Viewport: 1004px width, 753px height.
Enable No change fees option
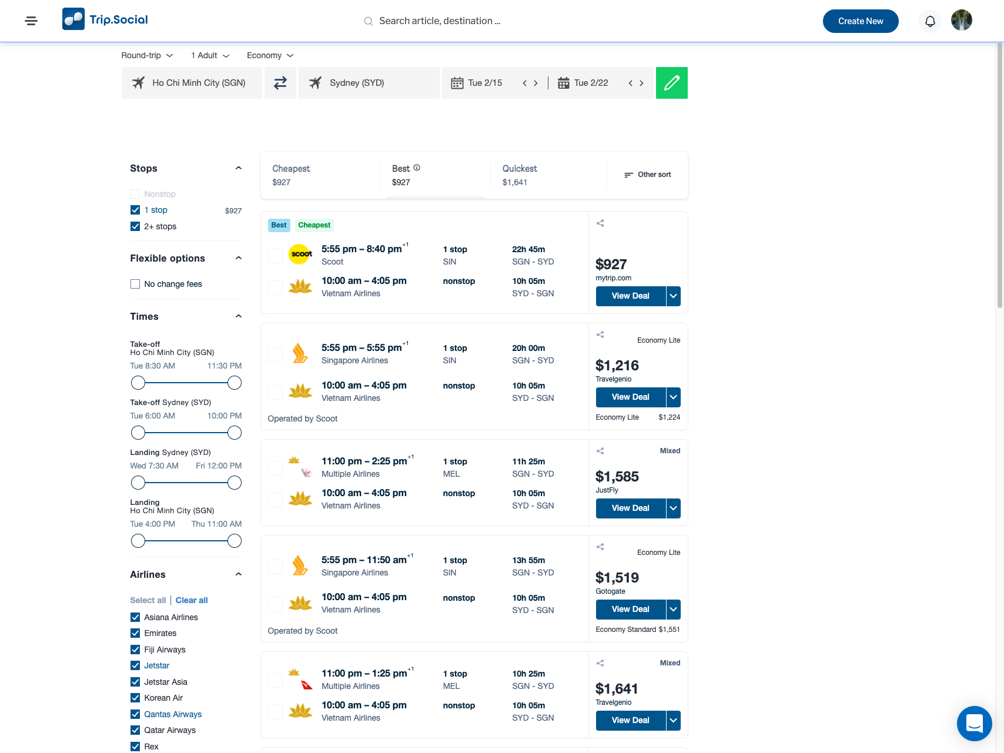135,284
